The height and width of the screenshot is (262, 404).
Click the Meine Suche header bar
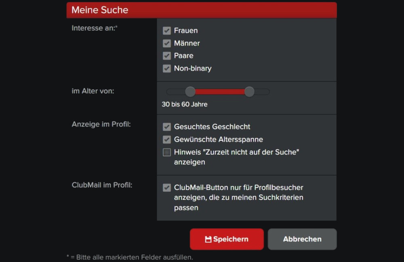click(202, 10)
